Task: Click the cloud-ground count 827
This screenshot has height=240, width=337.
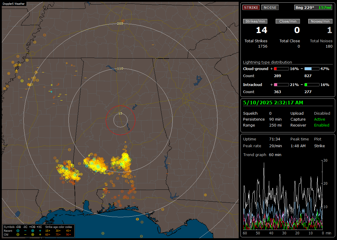Action: click(x=308, y=76)
